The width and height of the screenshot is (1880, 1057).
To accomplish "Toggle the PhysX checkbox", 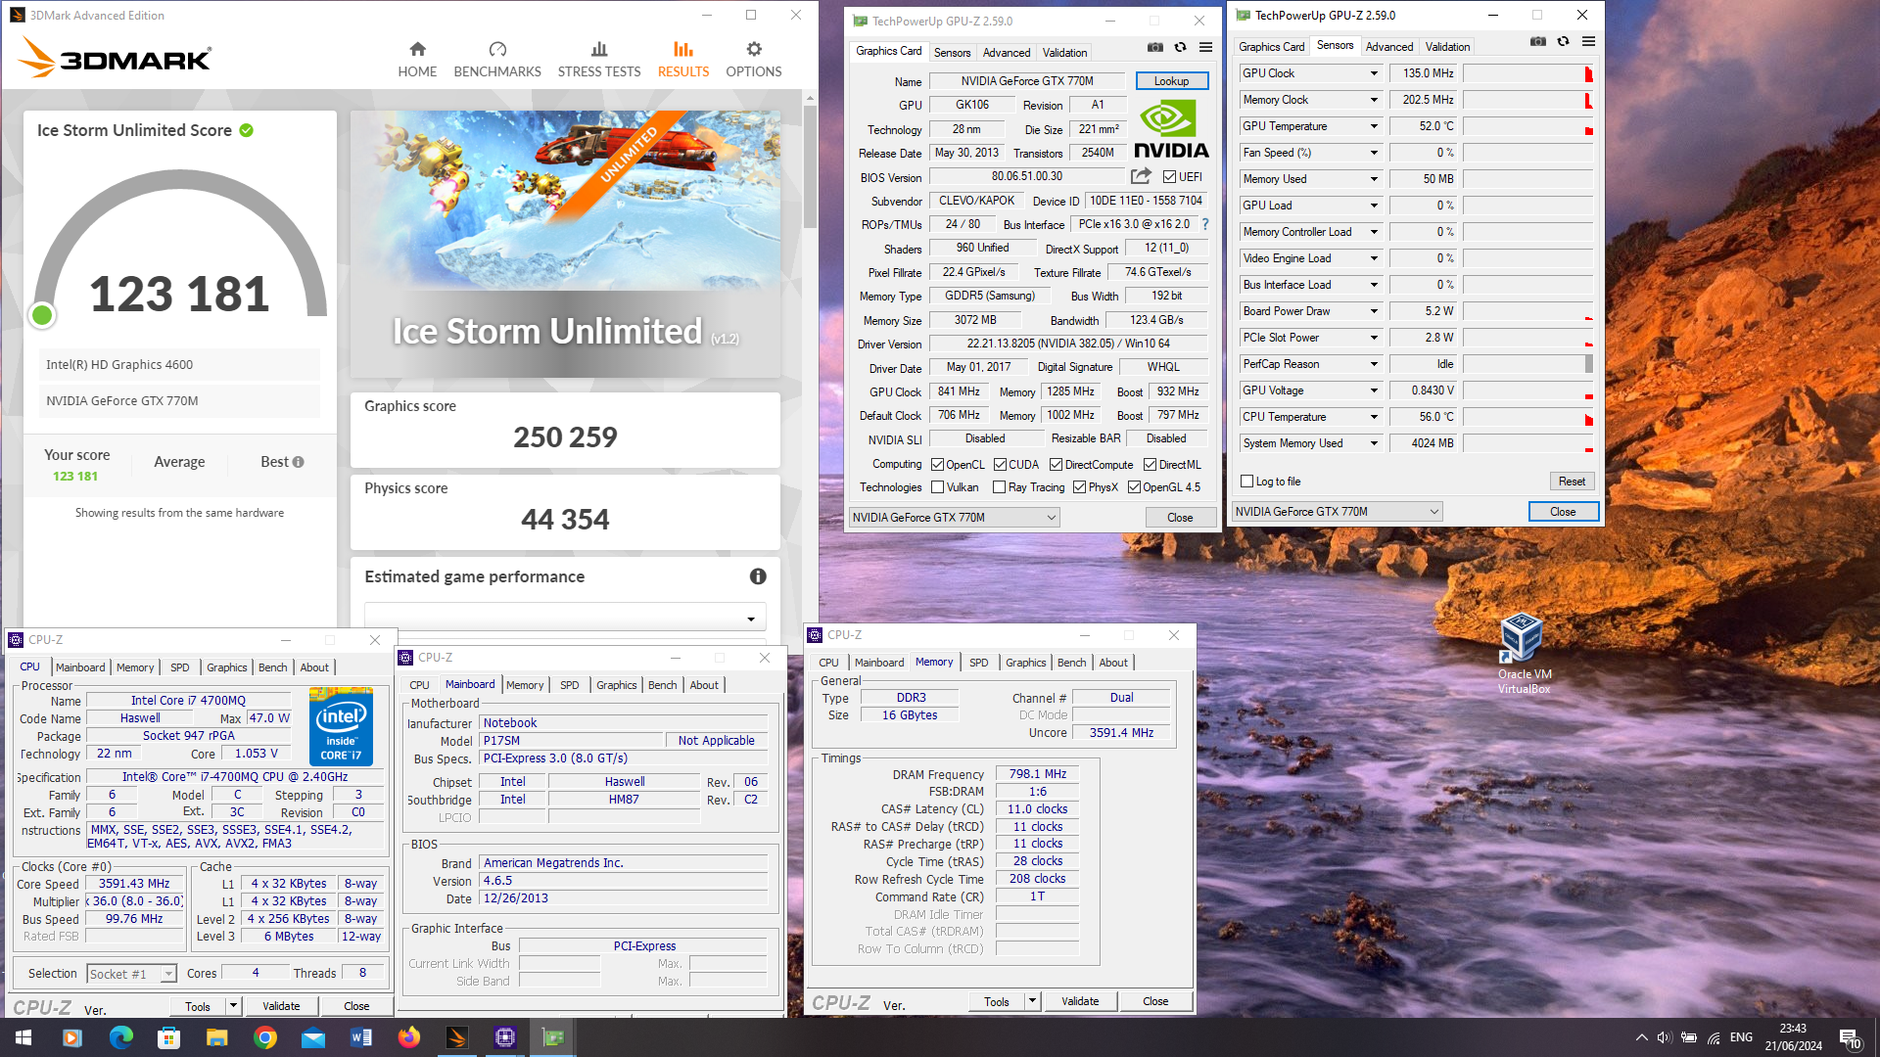I will tap(1079, 487).
